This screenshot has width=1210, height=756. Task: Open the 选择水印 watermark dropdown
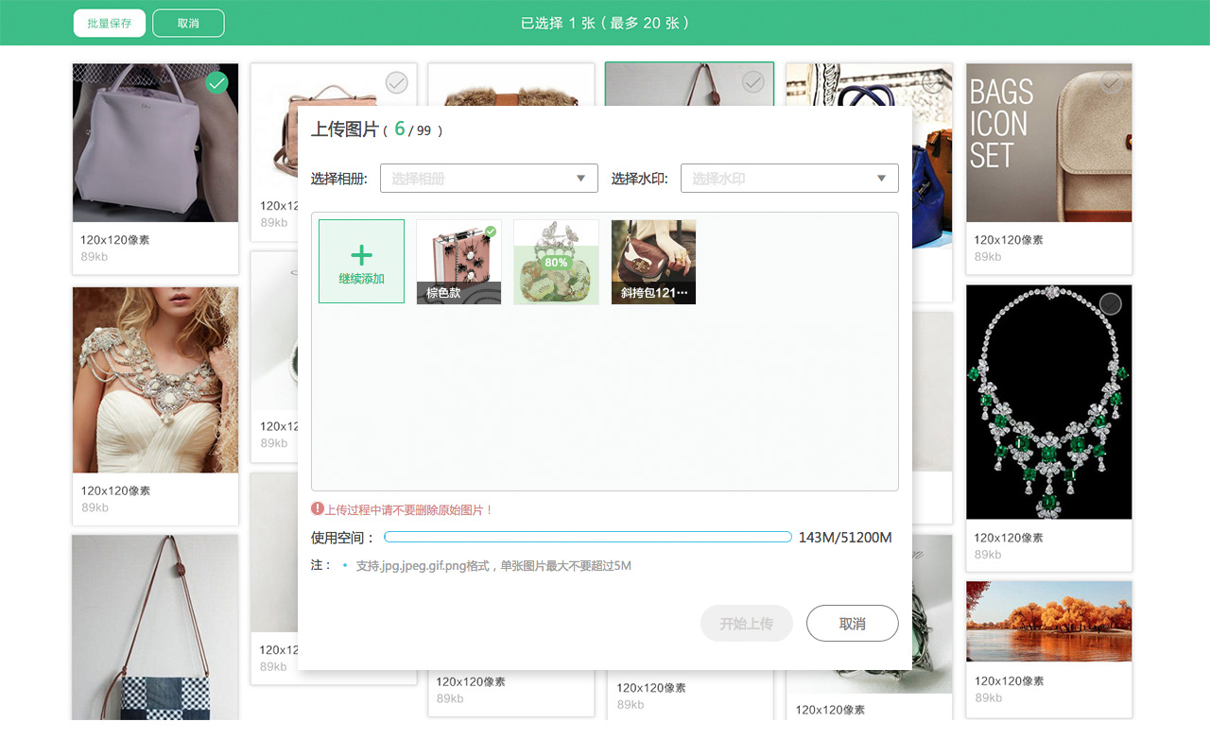point(789,178)
